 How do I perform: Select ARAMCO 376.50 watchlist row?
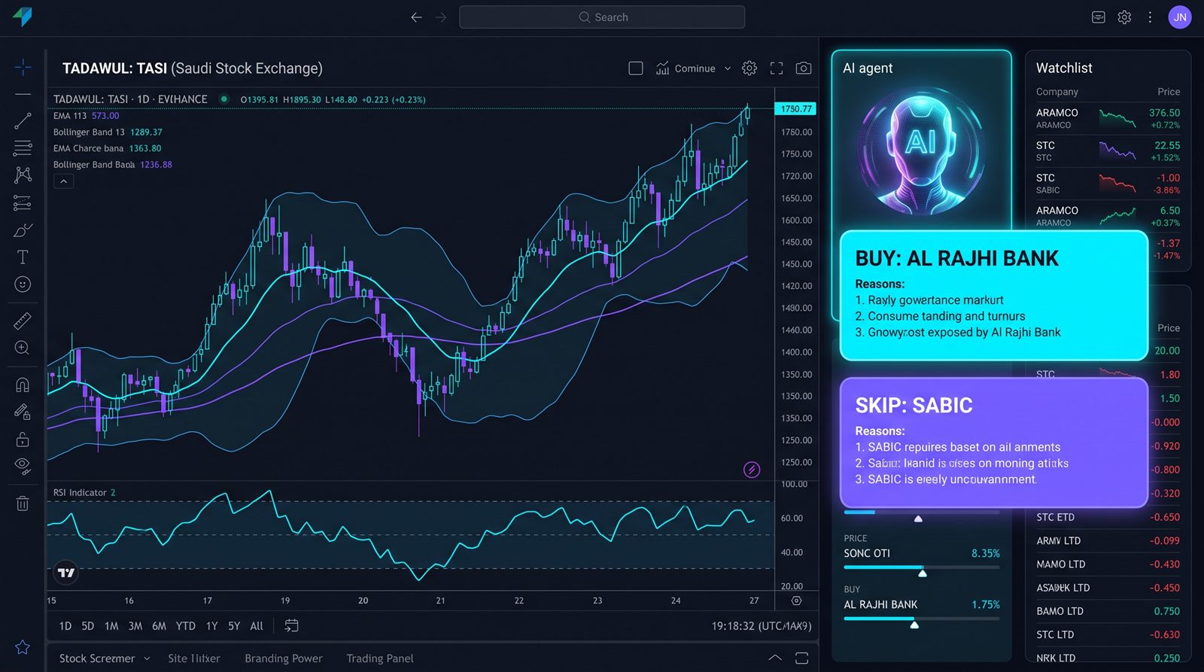point(1108,118)
